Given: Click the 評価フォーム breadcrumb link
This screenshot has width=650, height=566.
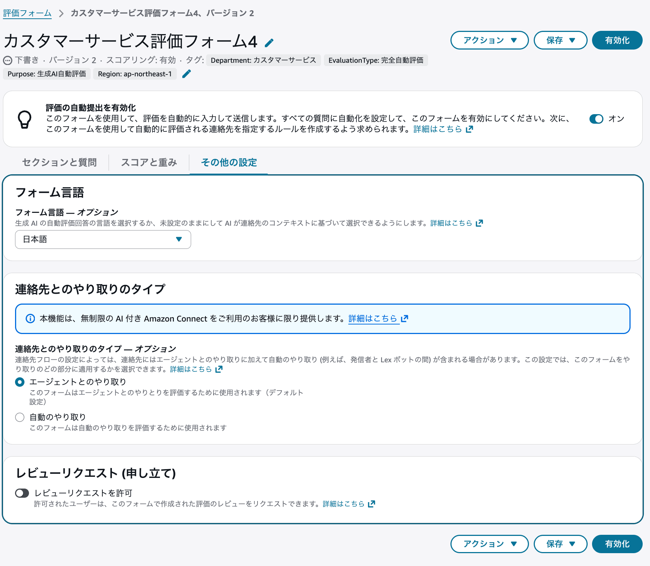Looking at the screenshot, I should [28, 12].
